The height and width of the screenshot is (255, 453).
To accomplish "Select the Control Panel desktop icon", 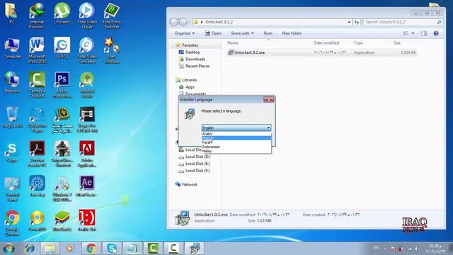I will 12,188.
